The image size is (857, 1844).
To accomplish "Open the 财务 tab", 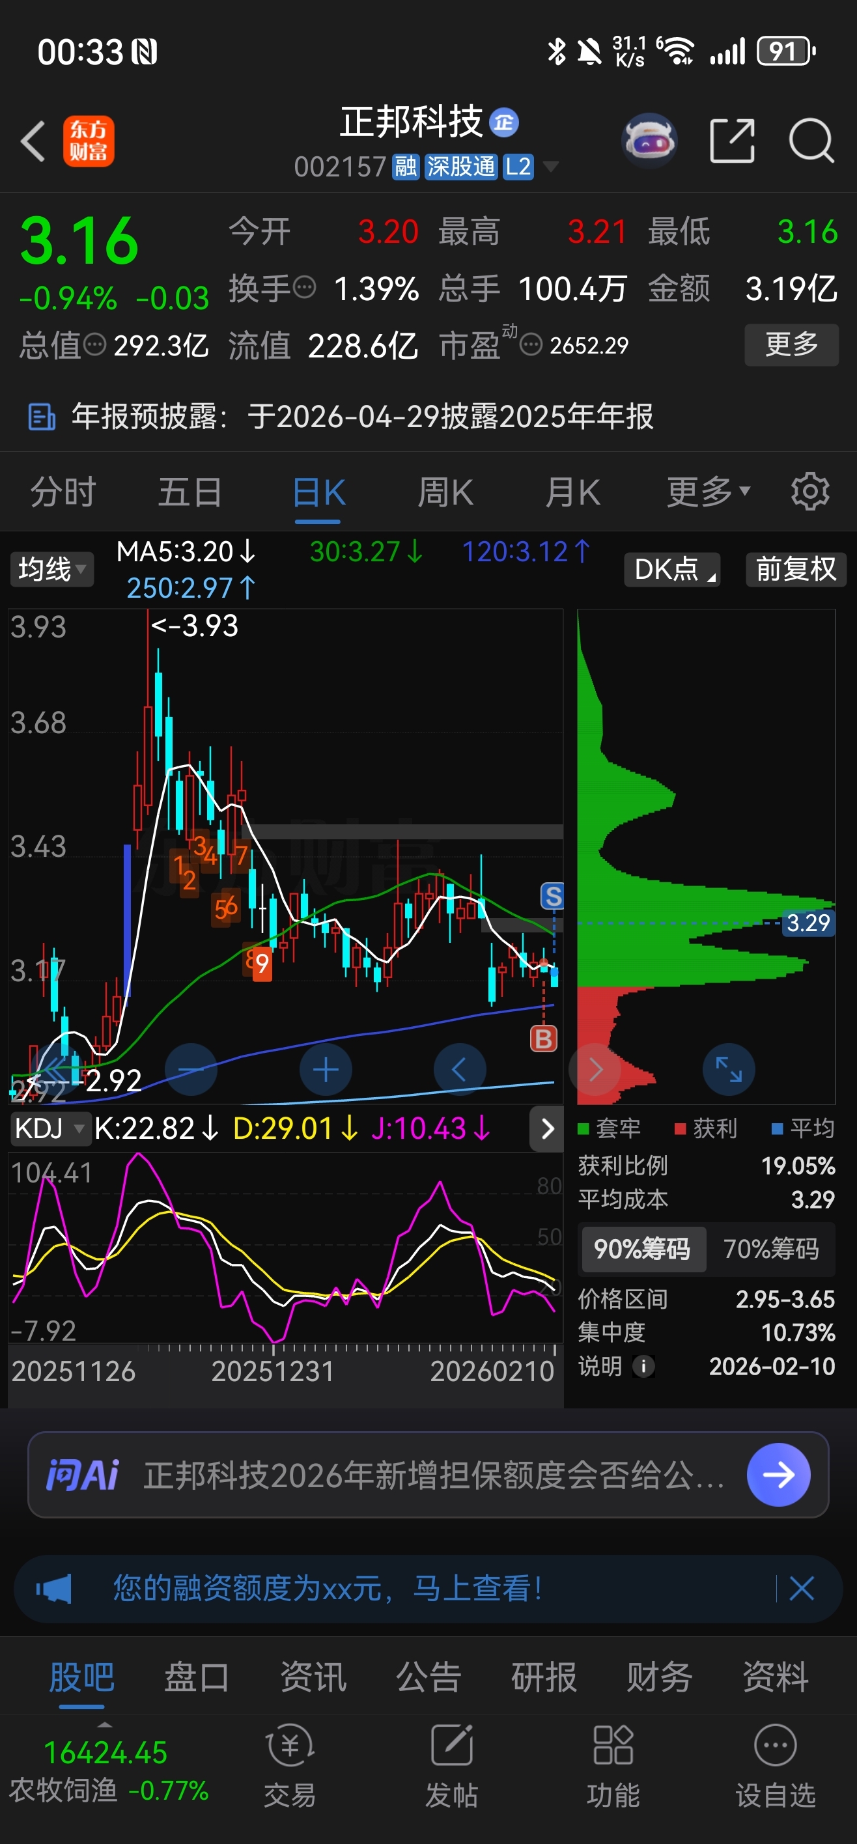I will tap(660, 1677).
